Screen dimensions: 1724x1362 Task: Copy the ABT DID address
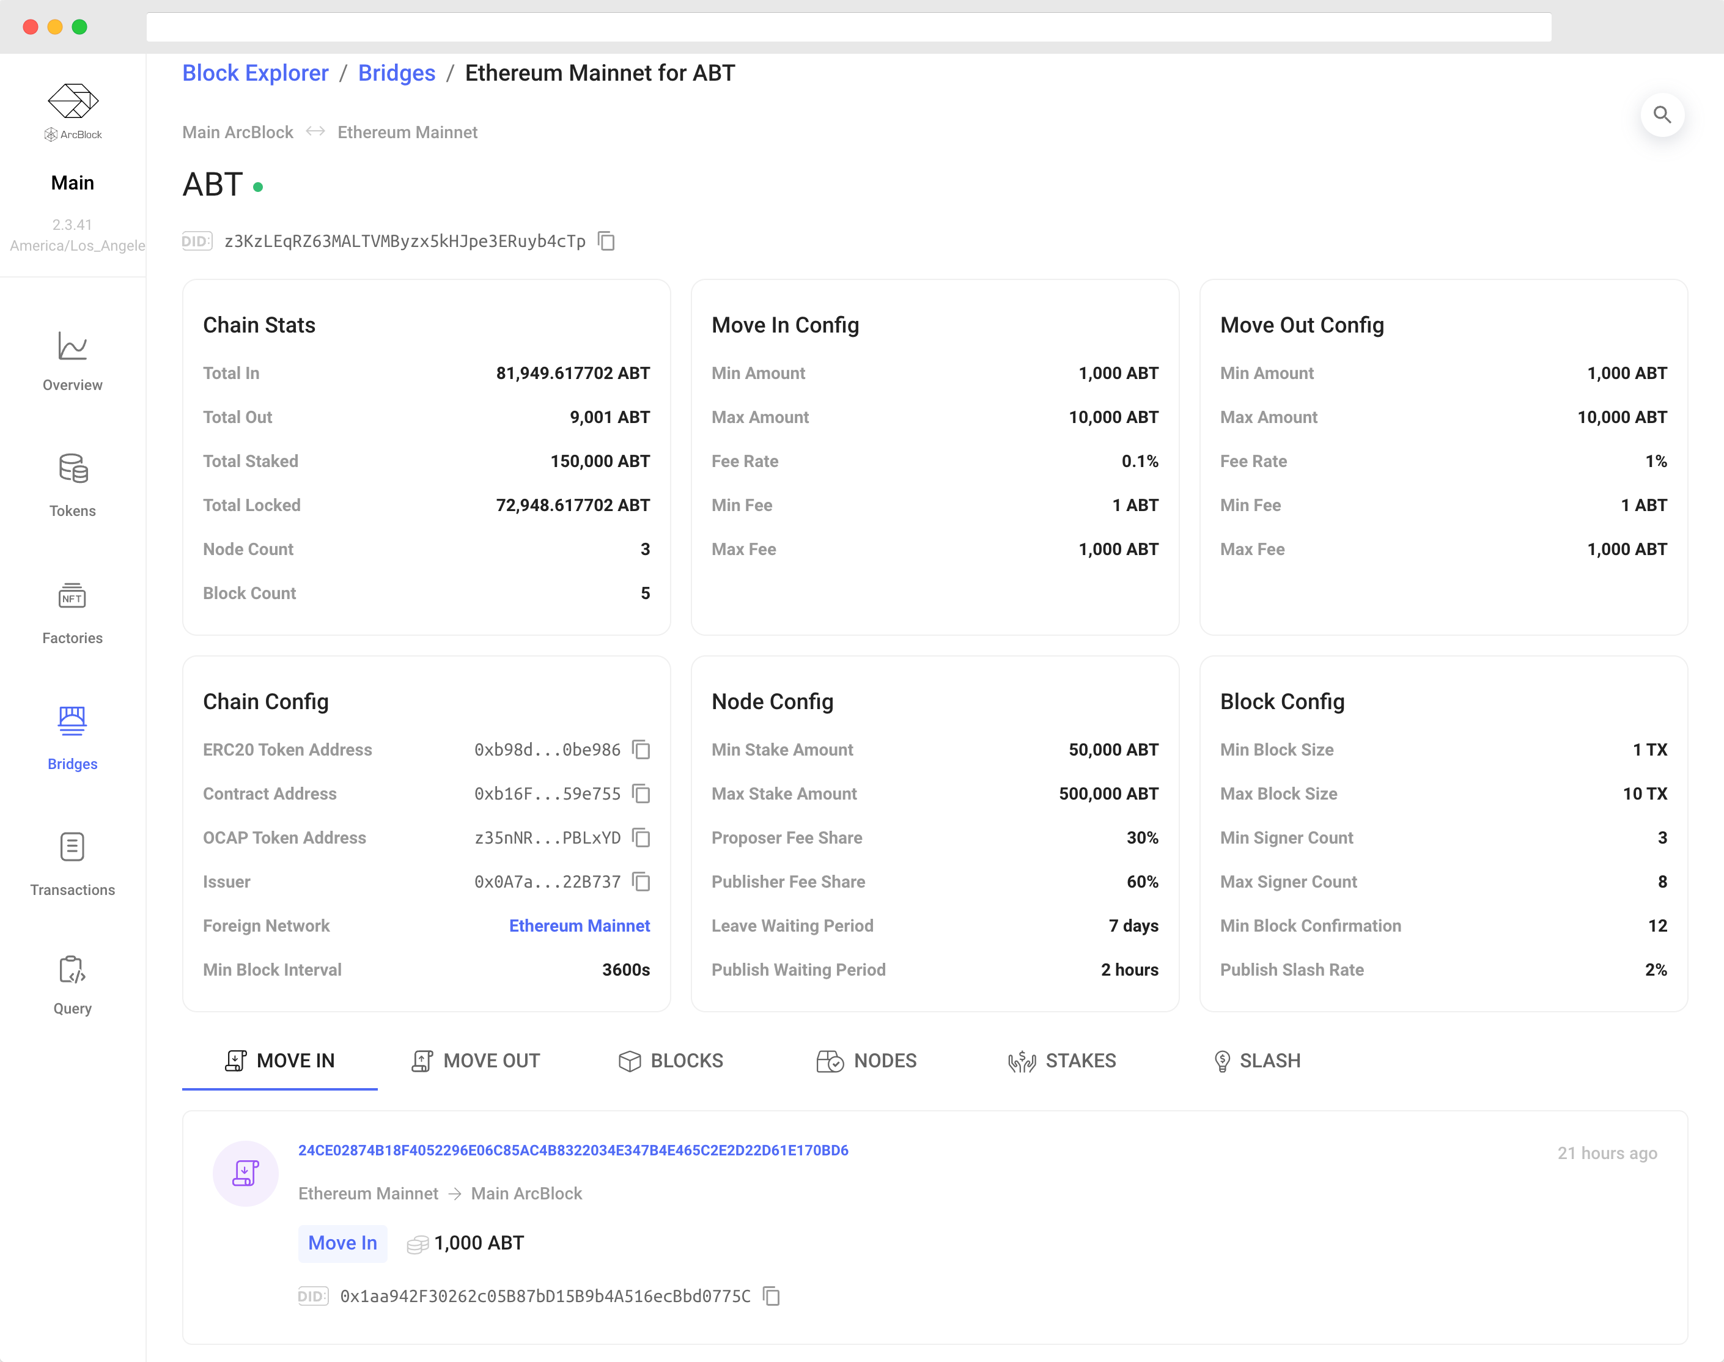(606, 241)
